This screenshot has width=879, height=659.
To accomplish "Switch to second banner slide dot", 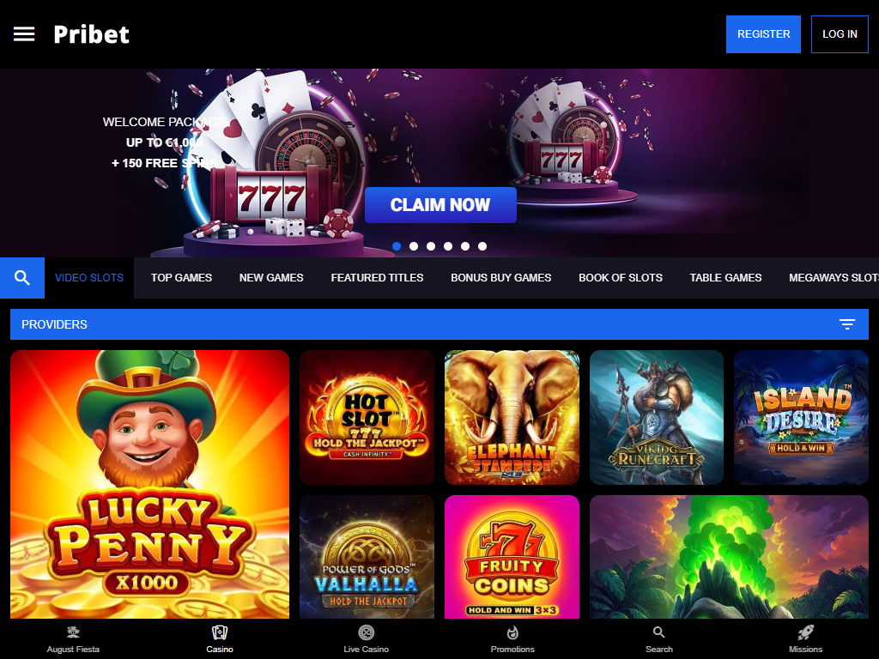I will [414, 246].
